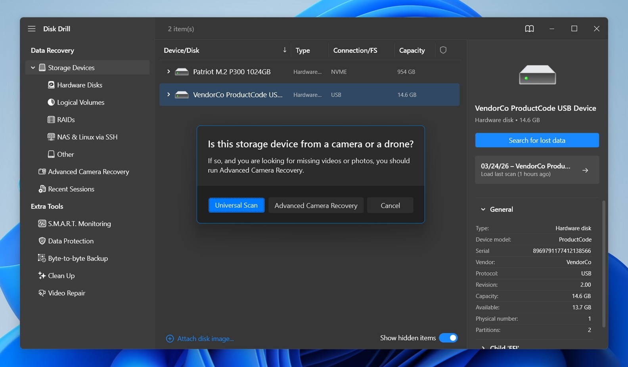628x367 pixels.
Task: Toggle the Show hidden items switch
Action: tap(448, 338)
